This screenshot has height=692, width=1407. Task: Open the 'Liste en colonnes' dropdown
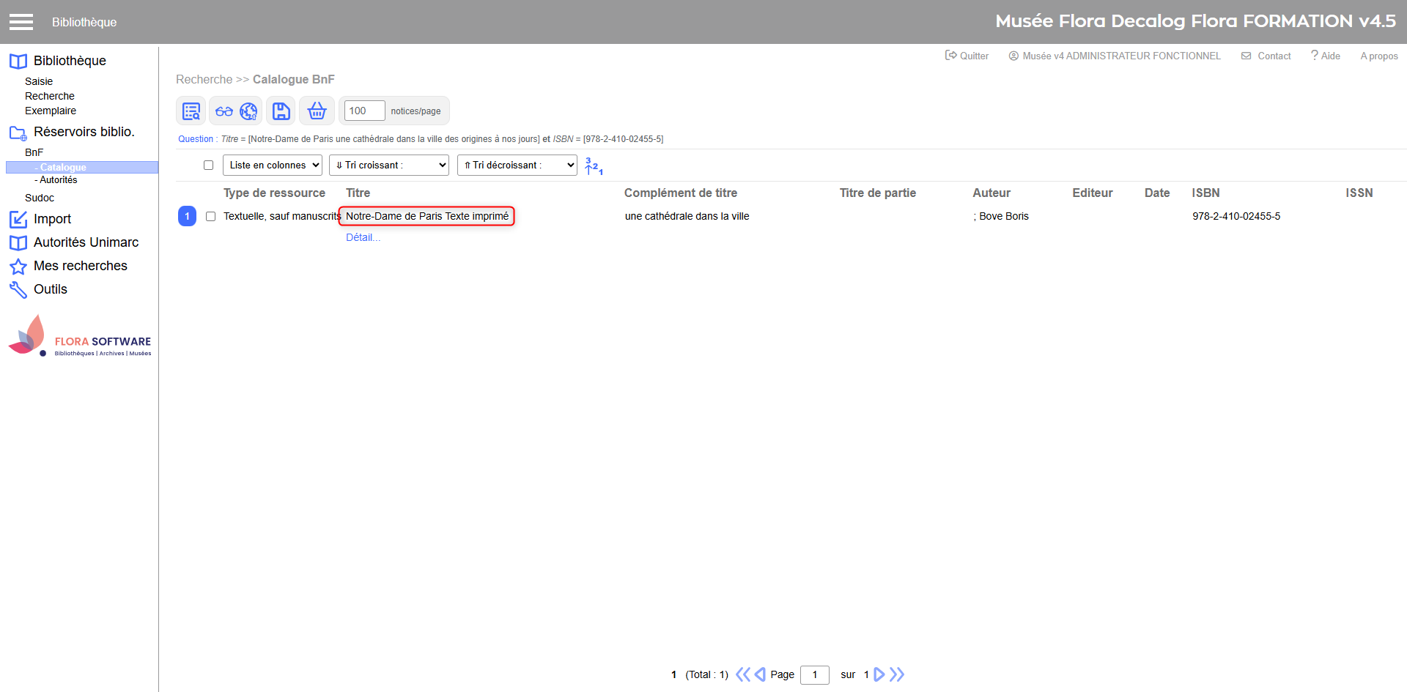coord(273,165)
